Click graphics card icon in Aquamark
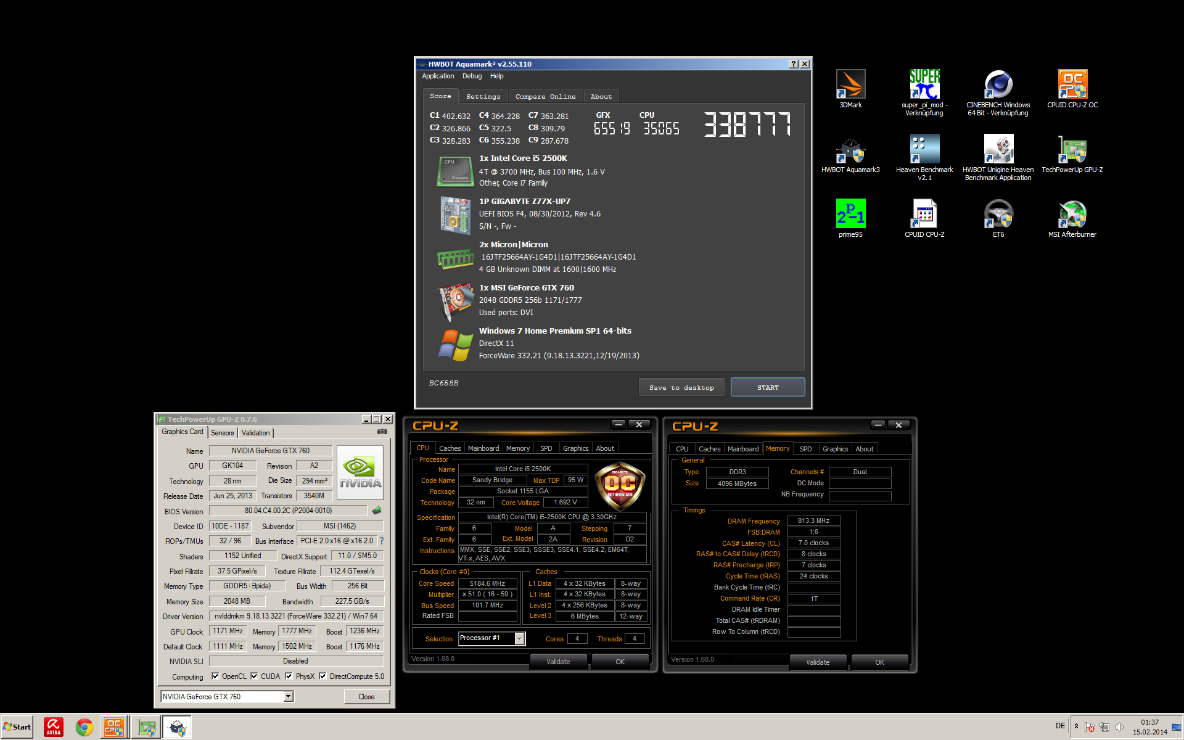This screenshot has width=1184, height=740. (x=455, y=302)
